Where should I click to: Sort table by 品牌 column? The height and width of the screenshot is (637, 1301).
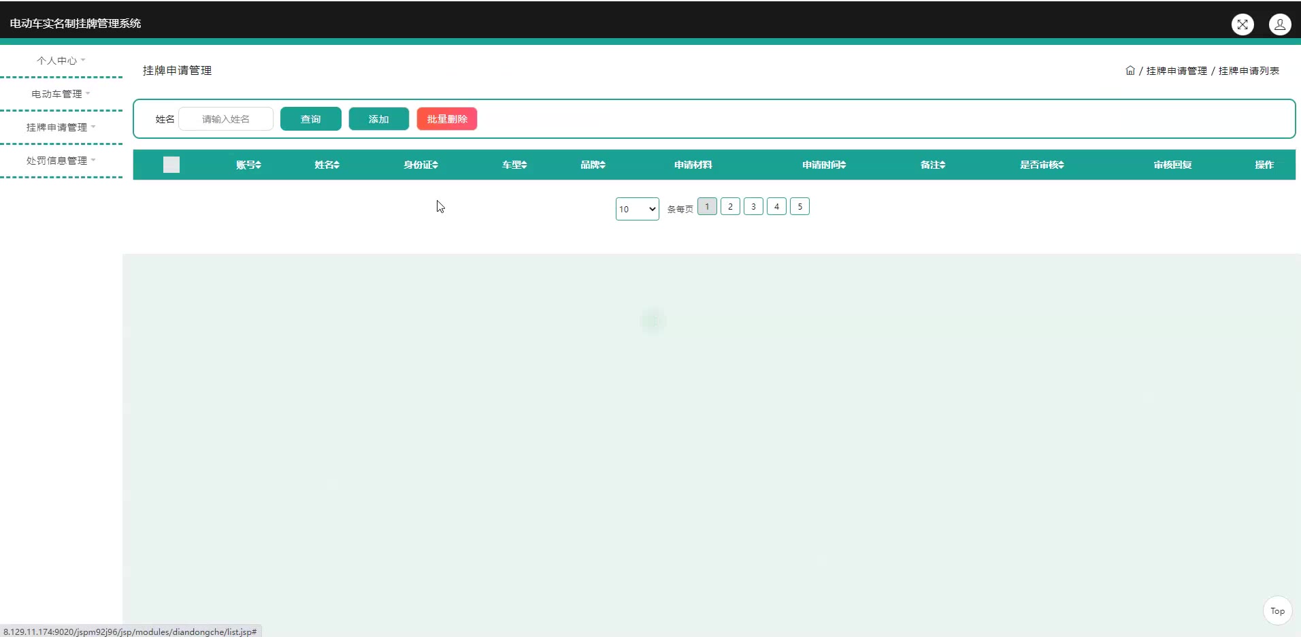point(593,165)
